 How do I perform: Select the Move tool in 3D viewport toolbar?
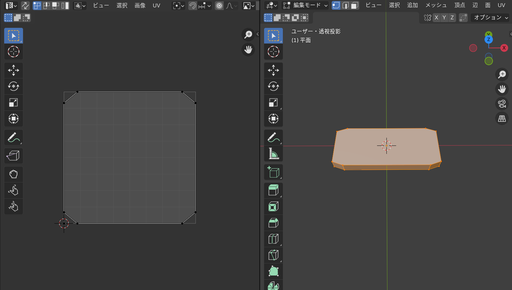273,70
